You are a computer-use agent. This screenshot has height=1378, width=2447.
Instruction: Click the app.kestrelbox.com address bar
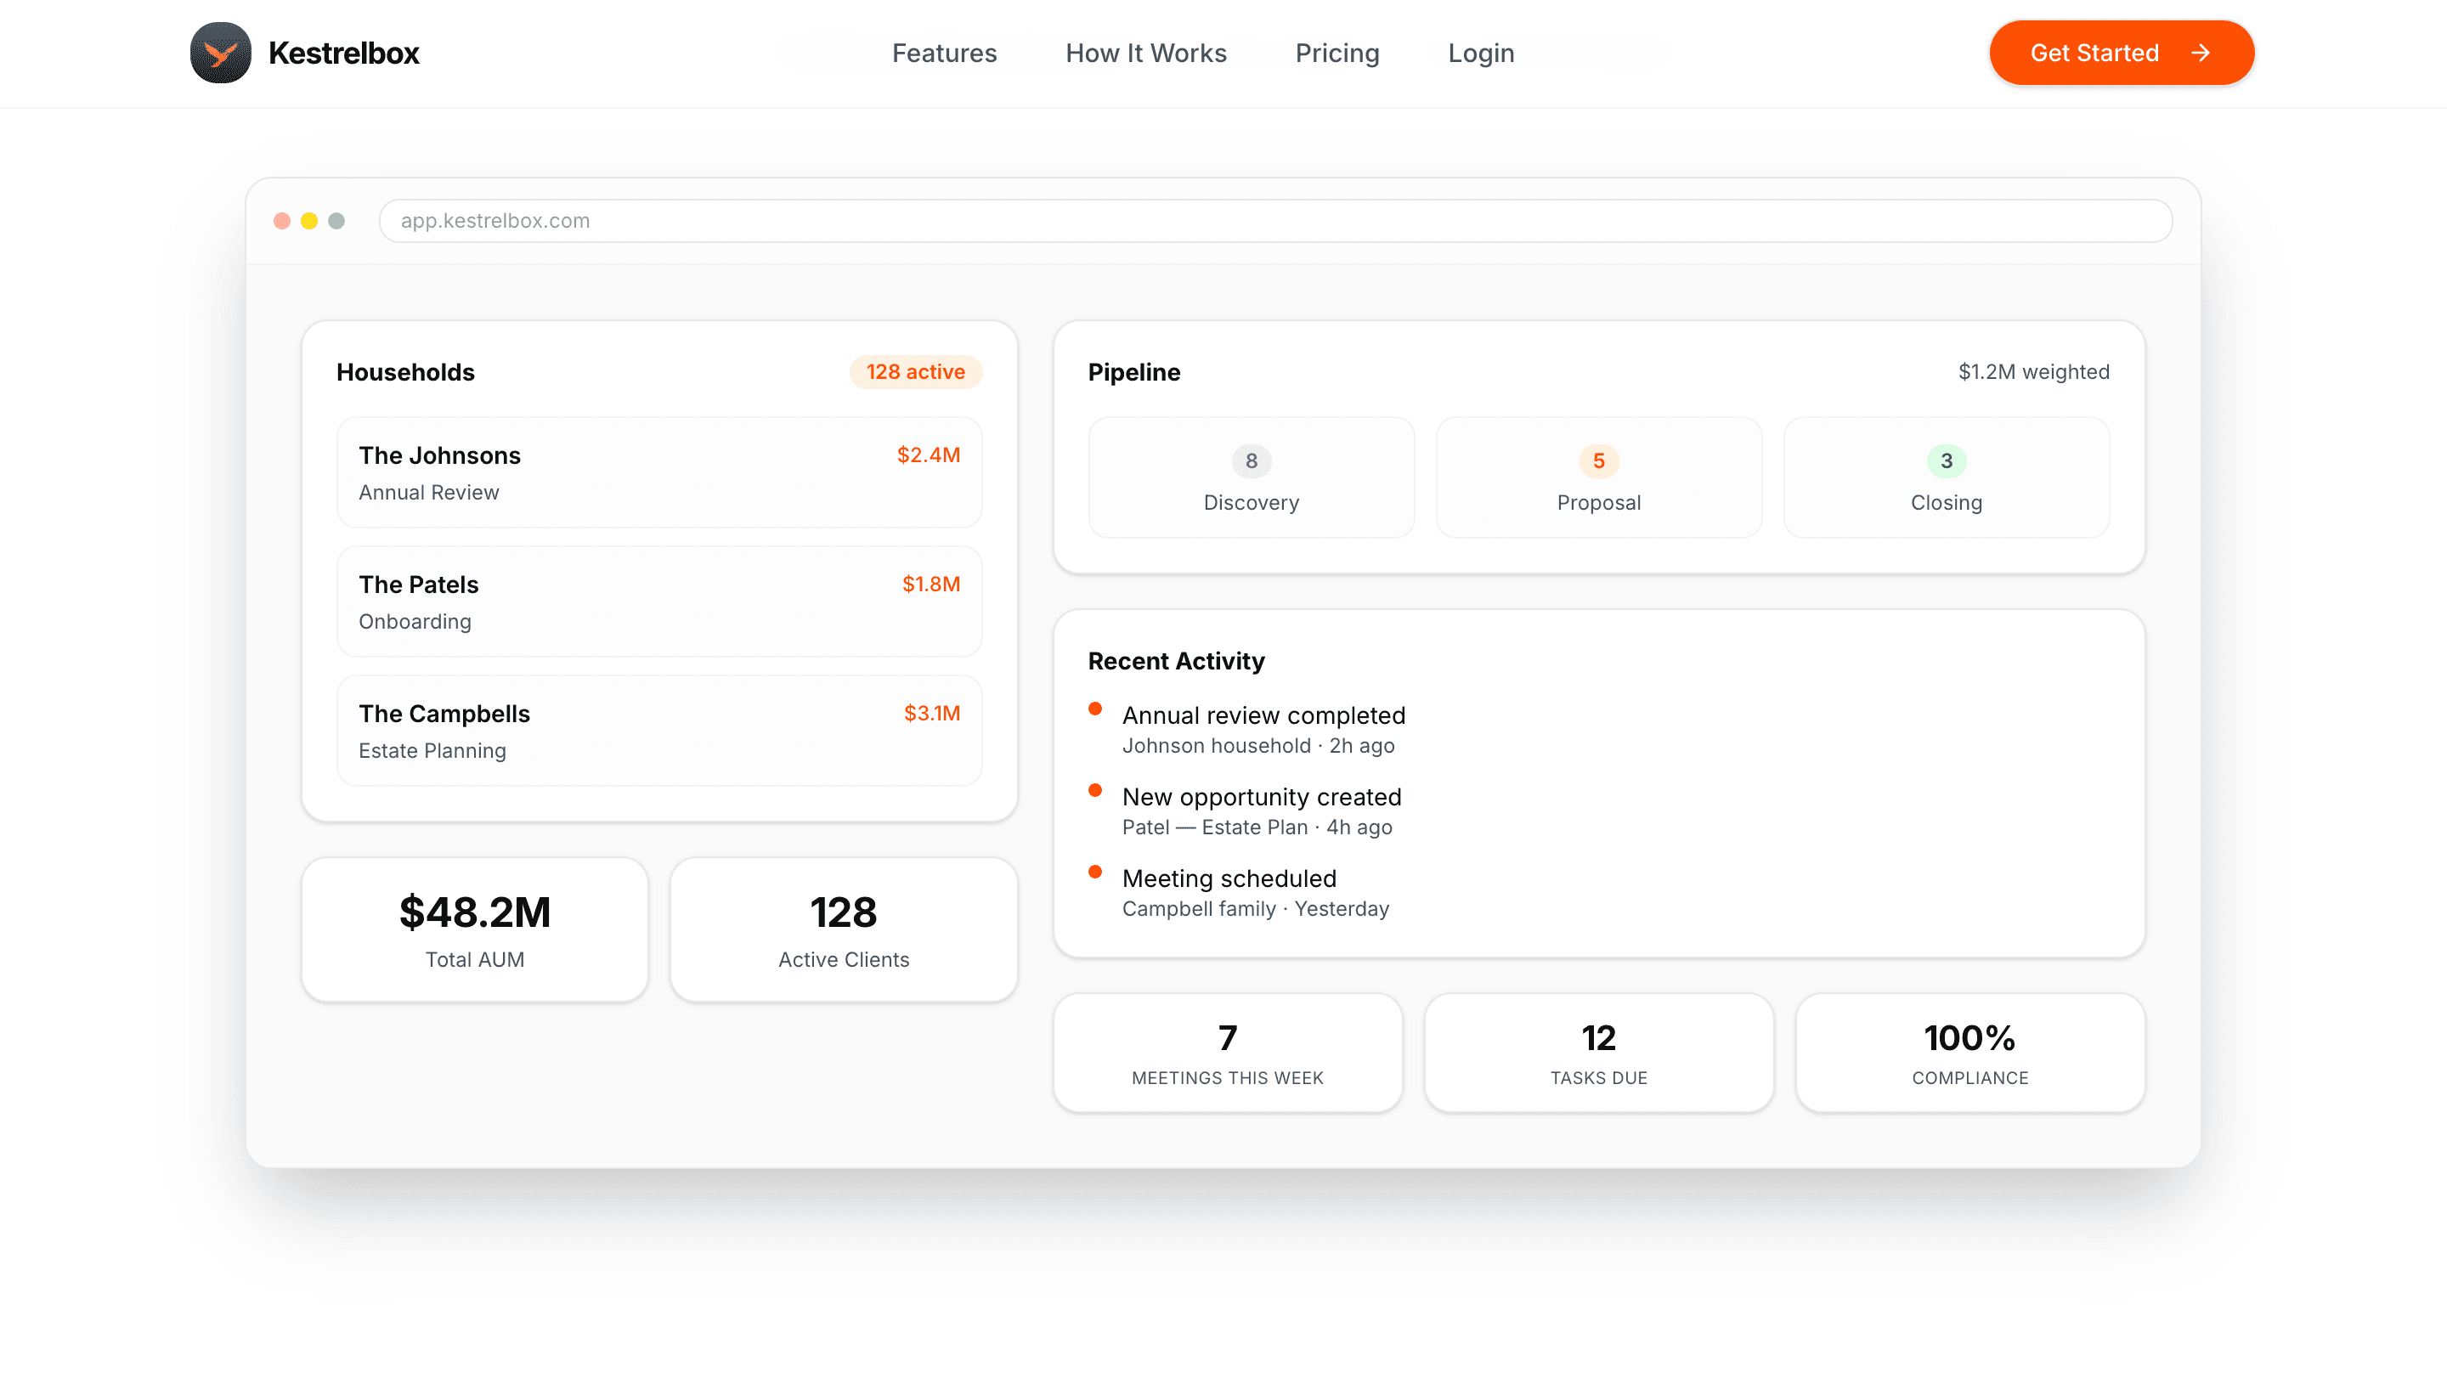[1274, 219]
